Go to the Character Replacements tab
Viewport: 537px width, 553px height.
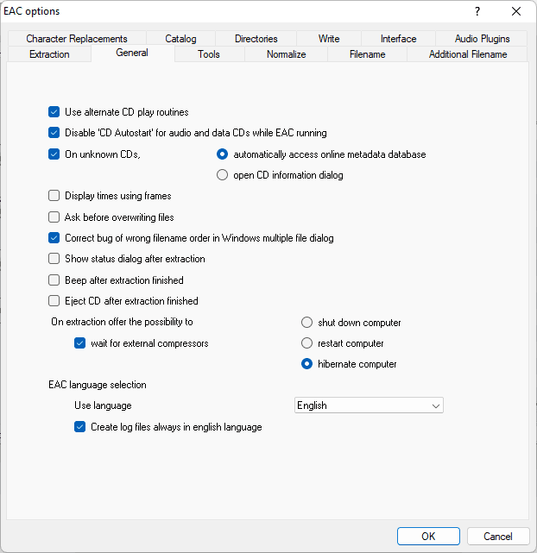[x=76, y=39]
